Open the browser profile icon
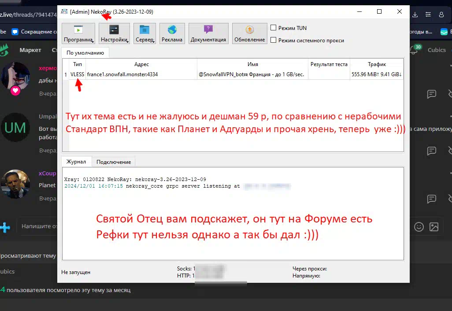Image resolution: width=452 pixels, height=311 pixels. point(441,15)
